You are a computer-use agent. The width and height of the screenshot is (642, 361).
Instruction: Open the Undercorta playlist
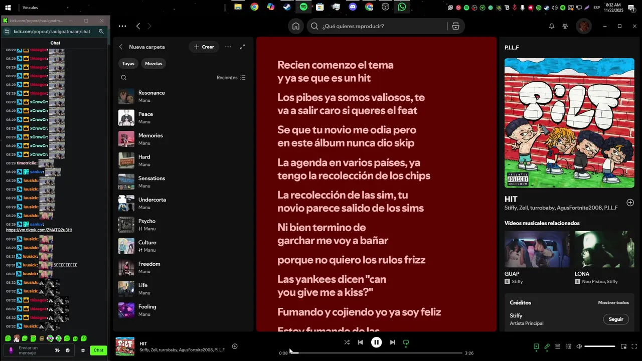[x=183, y=203]
